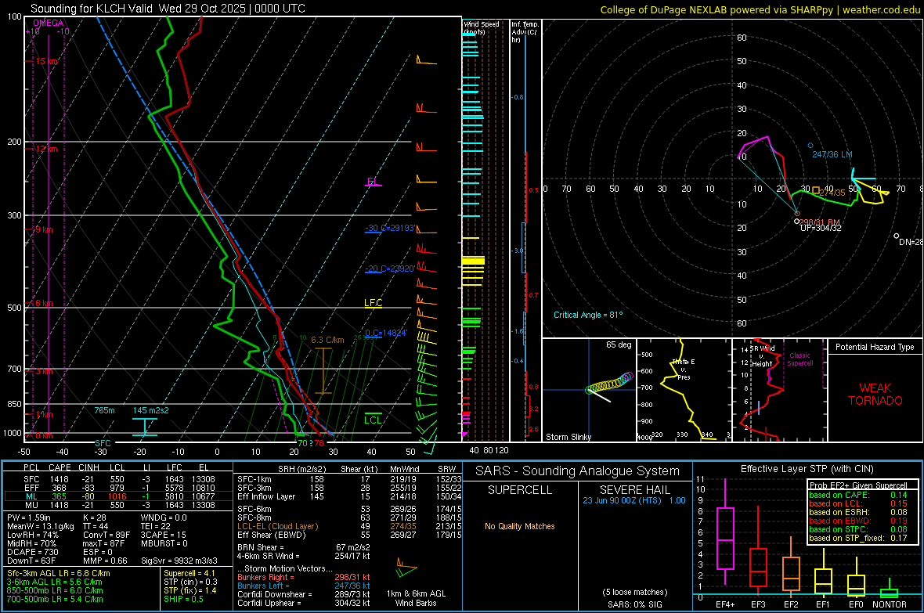Screen dimensions: 924x613
Task: Select the 65 deg slinky tilt value
Action: coord(619,344)
